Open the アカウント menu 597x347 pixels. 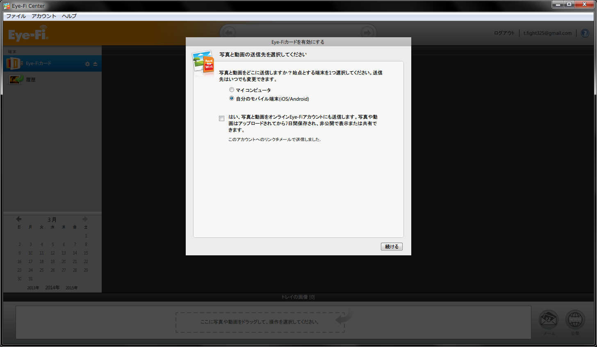[44, 16]
